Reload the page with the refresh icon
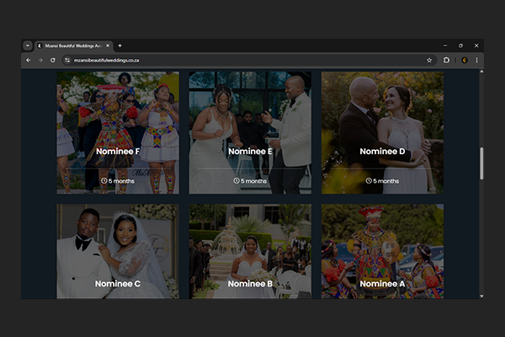Screen dimensions: 505x337 tap(53, 61)
